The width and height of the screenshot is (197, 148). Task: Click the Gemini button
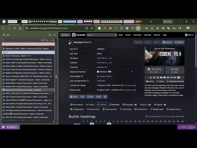click(168, 22)
